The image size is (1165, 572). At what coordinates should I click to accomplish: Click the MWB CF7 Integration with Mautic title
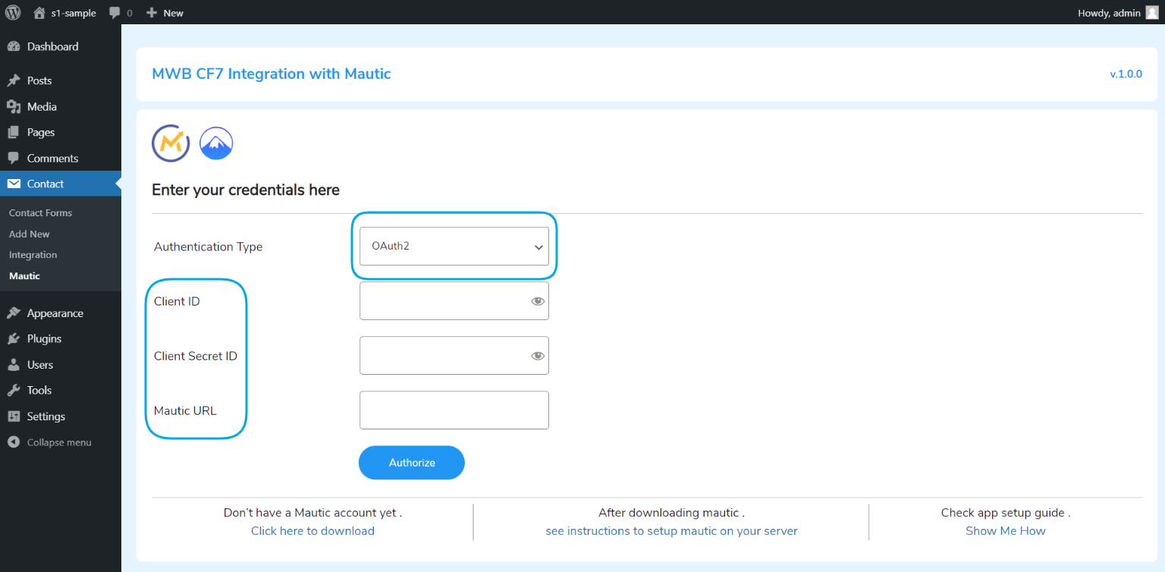pyautogui.click(x=272, y=74)
